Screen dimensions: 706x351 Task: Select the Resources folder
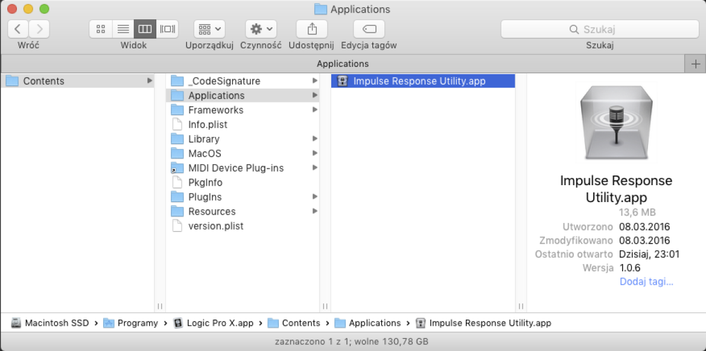click(x=243, y=212)
